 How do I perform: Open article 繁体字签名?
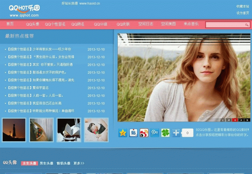click(41, 88)
